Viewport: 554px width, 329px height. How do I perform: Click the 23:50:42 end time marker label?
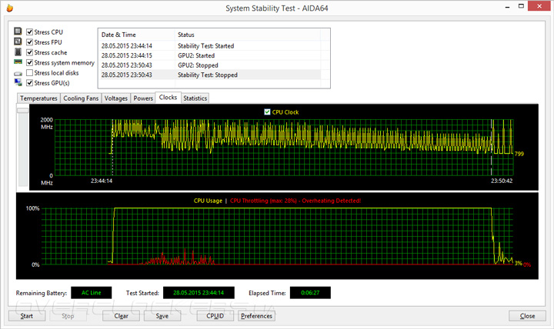(x=502, y=181)
